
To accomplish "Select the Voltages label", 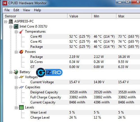I will point(31,77).
